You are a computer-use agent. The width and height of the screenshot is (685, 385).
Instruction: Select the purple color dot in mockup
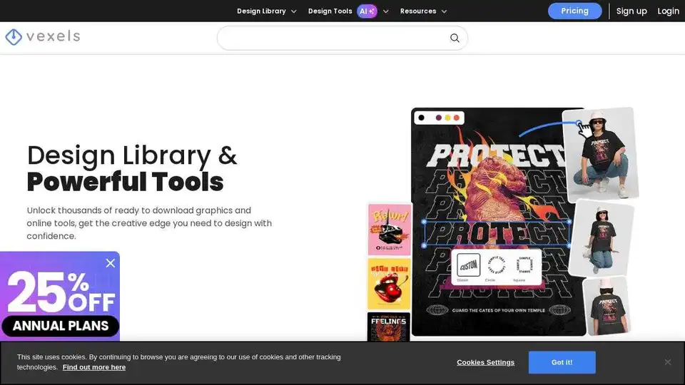(x=439, y=118)
